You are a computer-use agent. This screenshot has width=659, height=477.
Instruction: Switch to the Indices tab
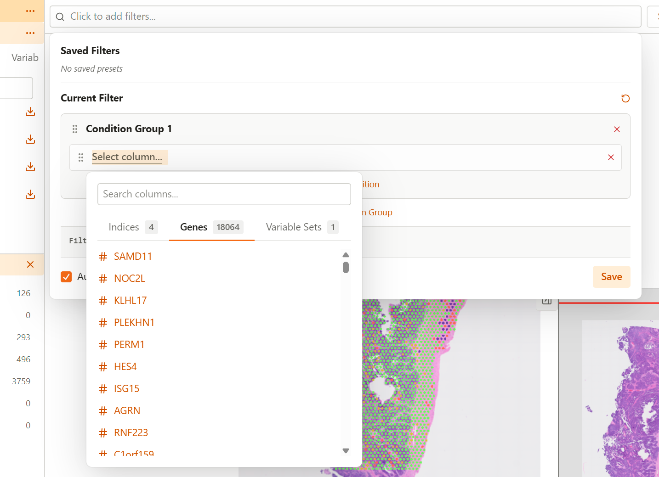point(132,227)
